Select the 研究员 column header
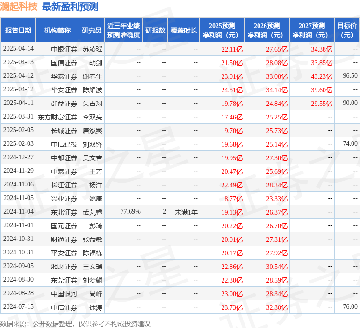 point(91,30)
